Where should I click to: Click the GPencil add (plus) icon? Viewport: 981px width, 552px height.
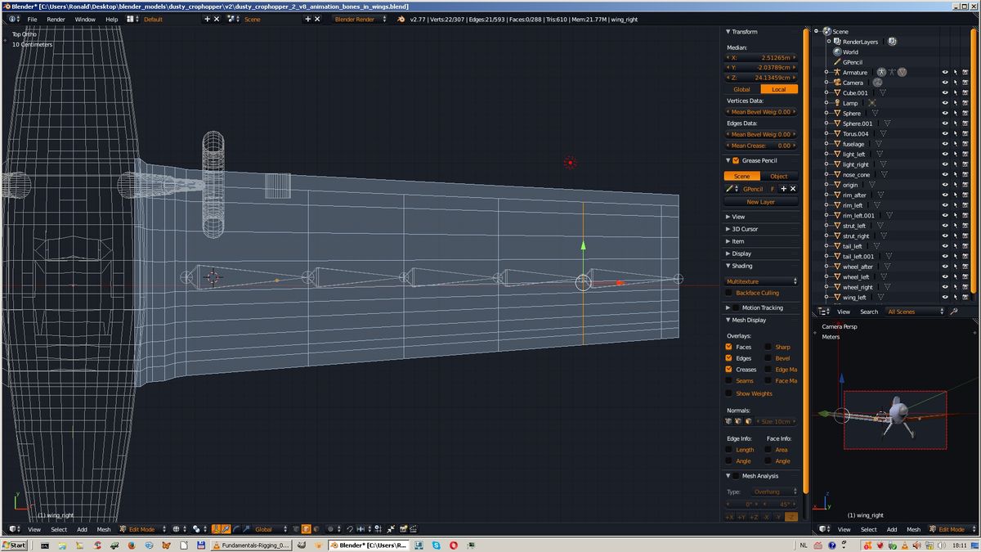pyautogui.click(x=783, y=189)
